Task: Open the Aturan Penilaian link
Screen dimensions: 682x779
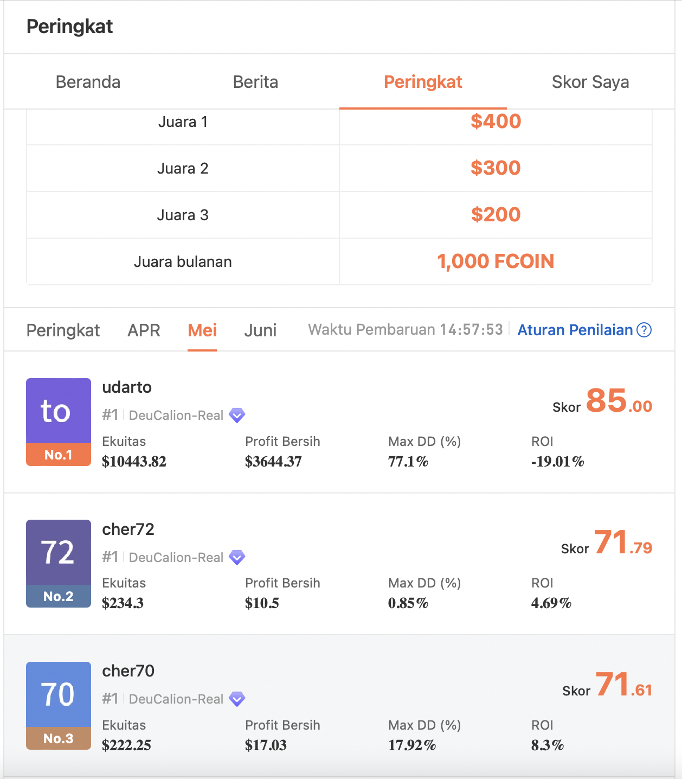Action: click(x=575, y=330)
